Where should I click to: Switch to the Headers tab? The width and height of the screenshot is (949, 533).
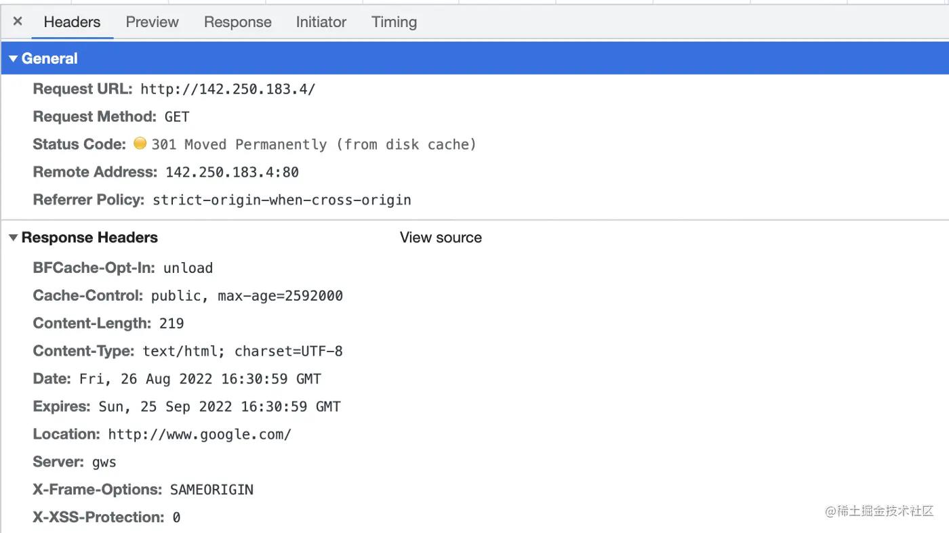72,22
